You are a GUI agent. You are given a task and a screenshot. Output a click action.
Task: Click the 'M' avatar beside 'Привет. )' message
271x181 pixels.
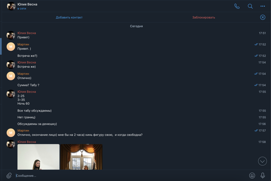(11, 46)
